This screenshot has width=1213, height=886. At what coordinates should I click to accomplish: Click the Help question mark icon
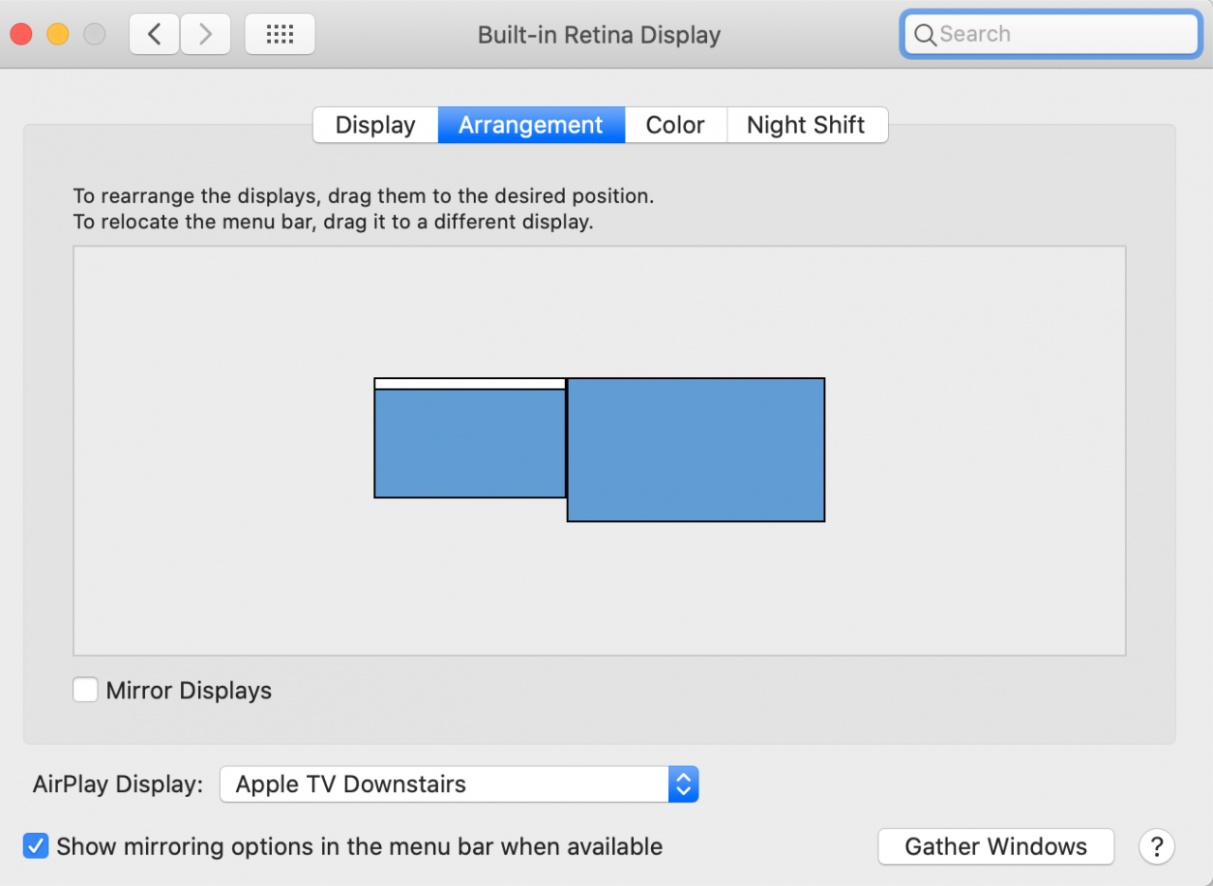click(1156, 846)
